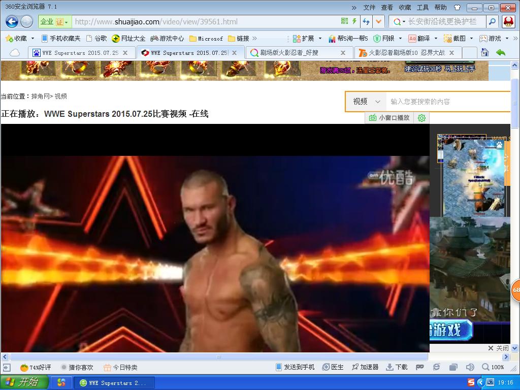Screen dimensions: 520x390
Task: Click the WWE Superstars taskbar item
Action: tap(114, 383)
